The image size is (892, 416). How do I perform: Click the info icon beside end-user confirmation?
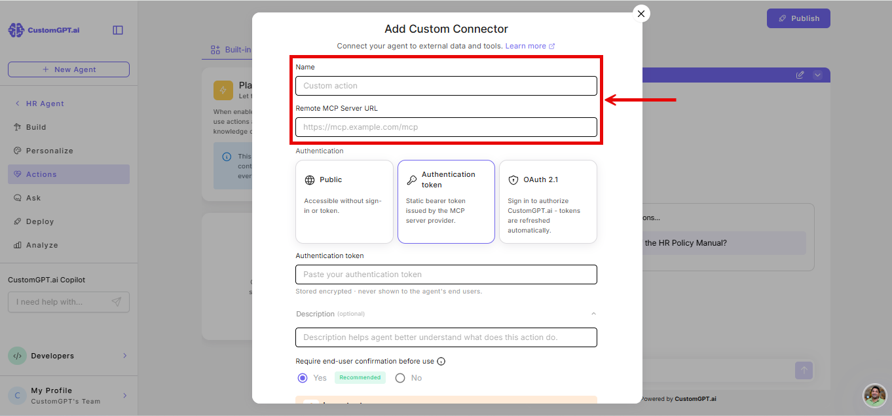point(441,361)
